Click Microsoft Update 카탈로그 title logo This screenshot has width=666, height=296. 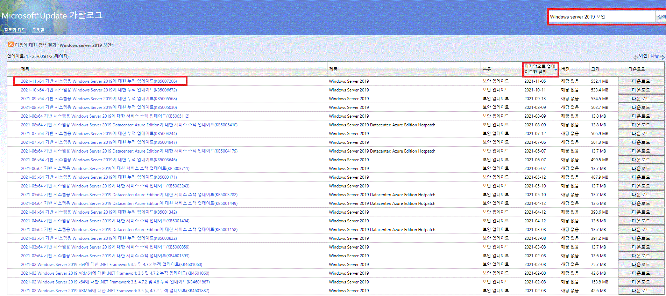click(x=52, y=15)
